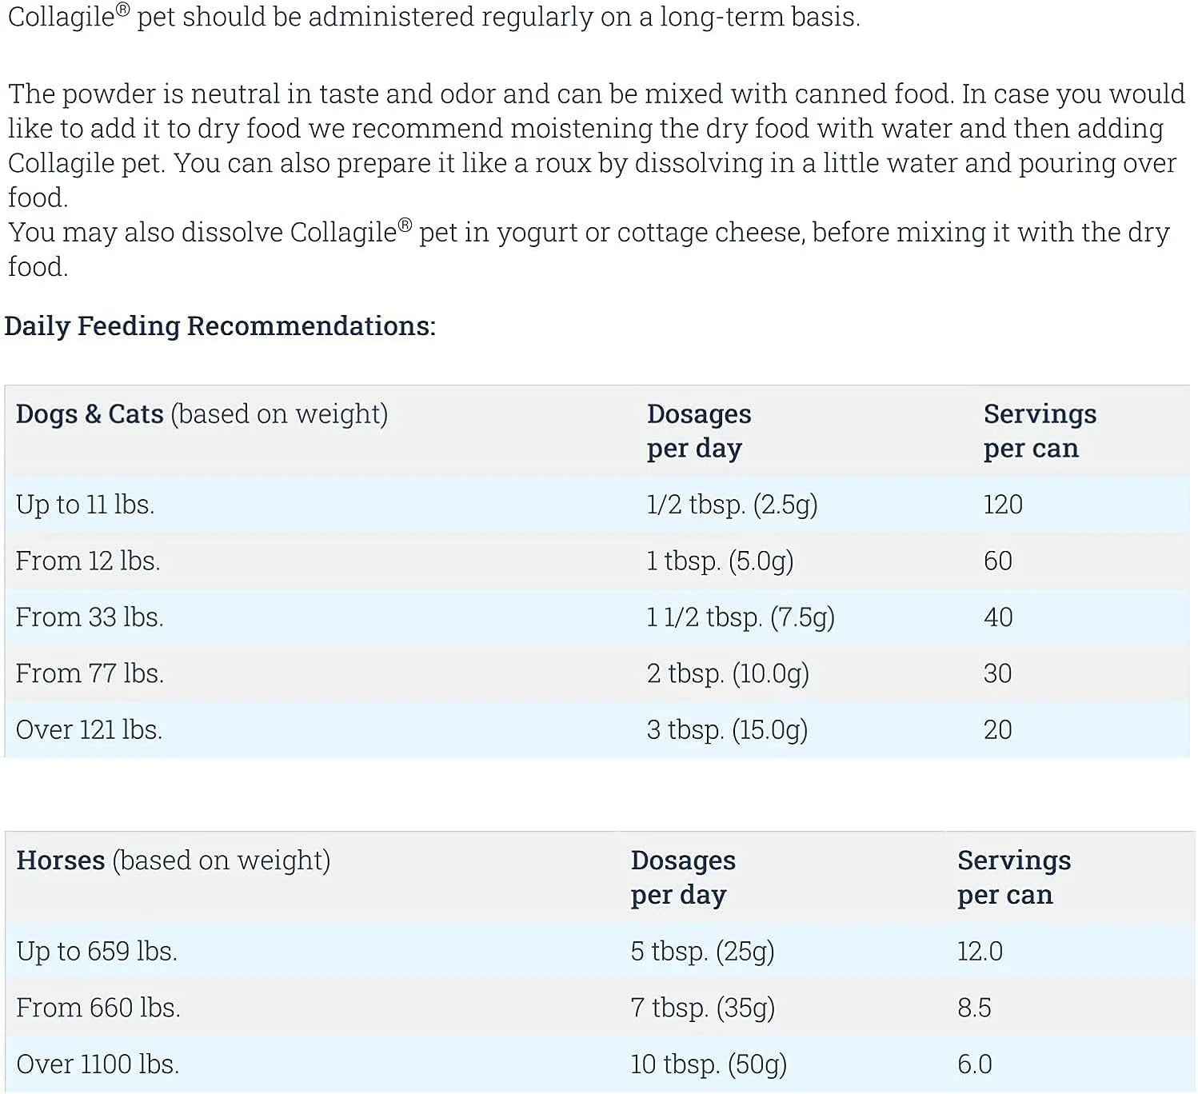Click the 1/2 tbsp. (2.5g) dosage

point(732,505)
